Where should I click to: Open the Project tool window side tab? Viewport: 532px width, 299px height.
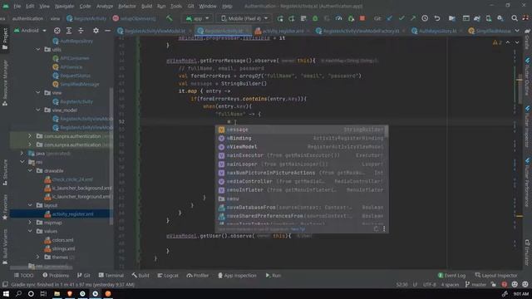[5, 39]
